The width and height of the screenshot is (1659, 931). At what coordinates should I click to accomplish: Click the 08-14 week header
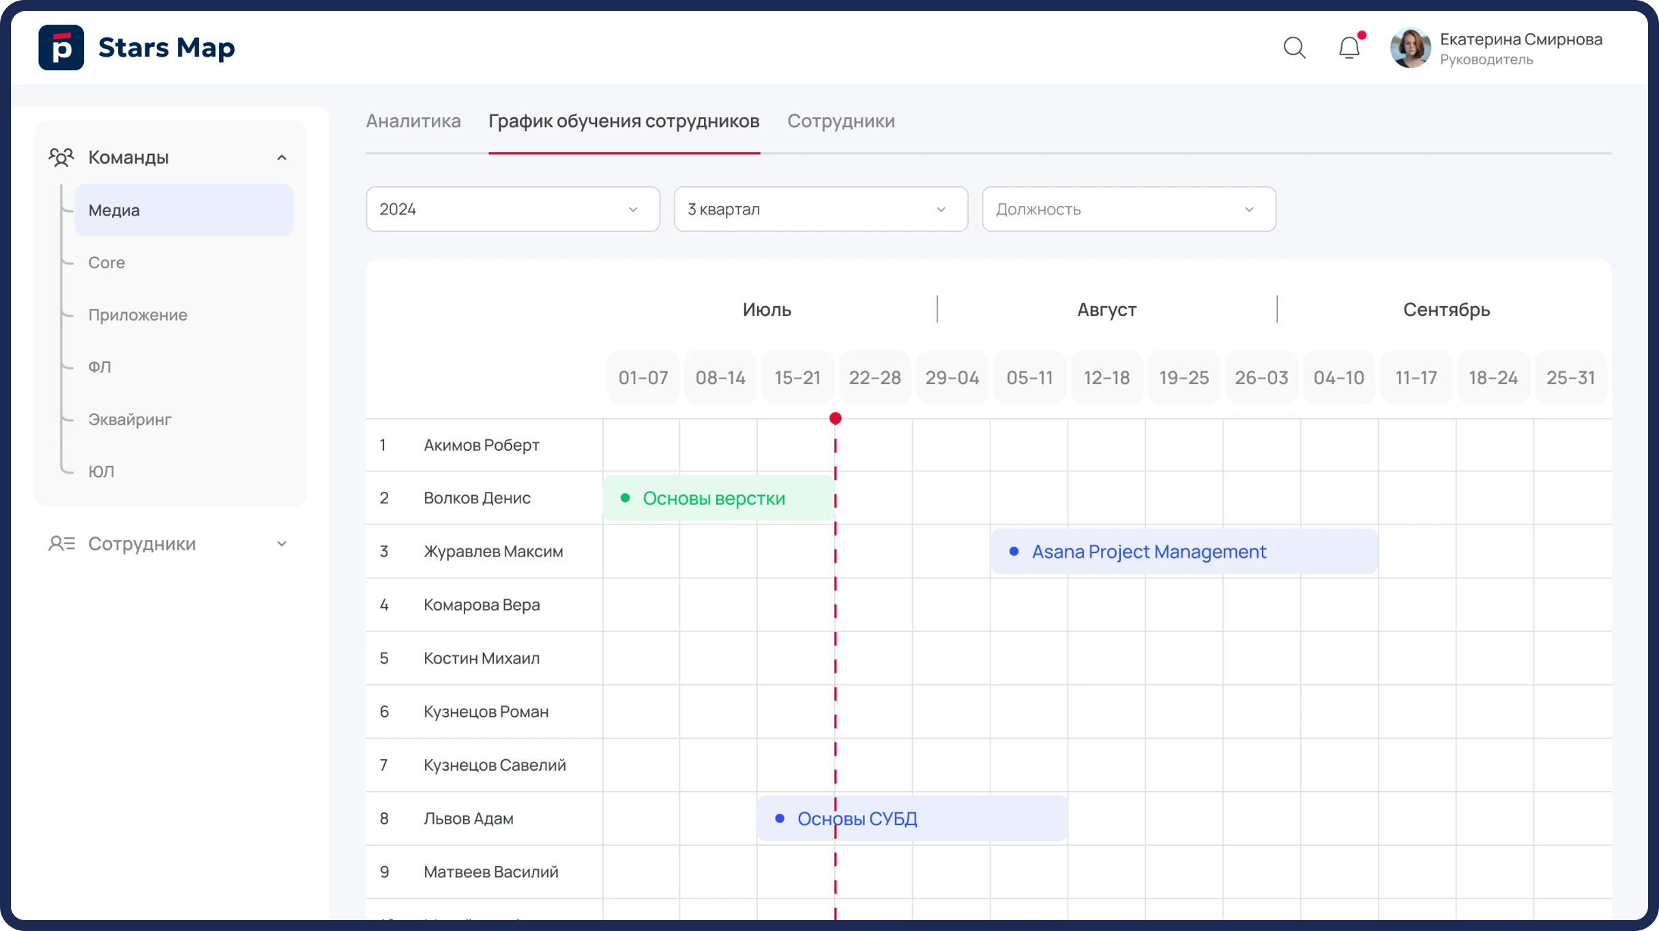(x=720, y=378)
